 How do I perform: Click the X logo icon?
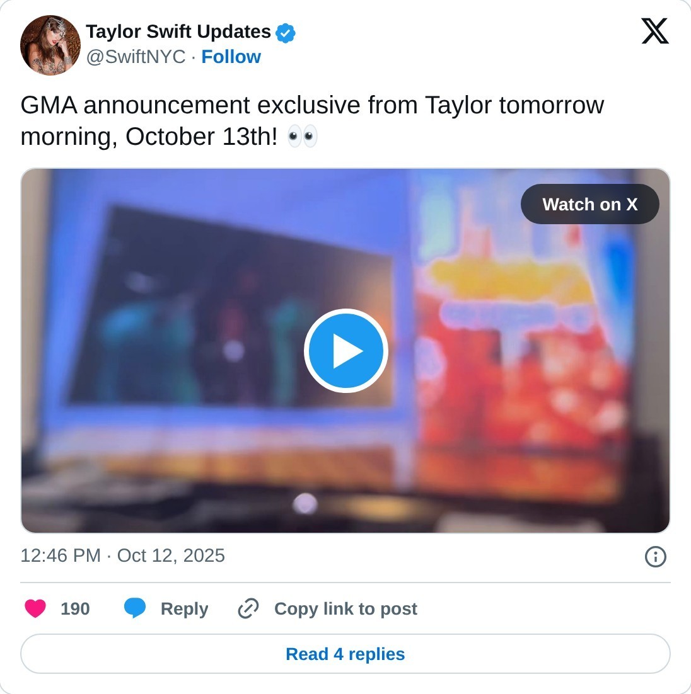[654, 31]
